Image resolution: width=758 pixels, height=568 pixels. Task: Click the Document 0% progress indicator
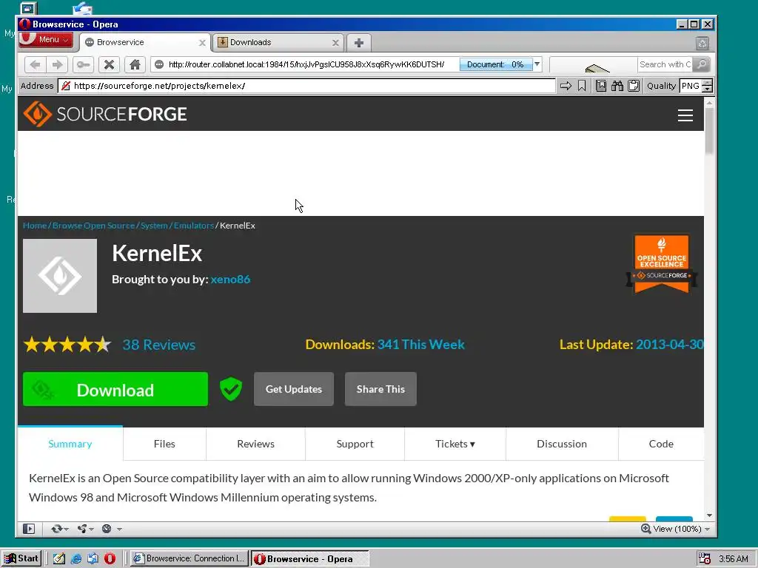[x=495, y=64]
